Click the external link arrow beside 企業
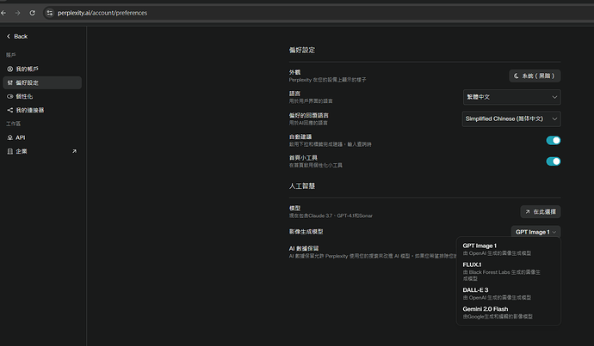This screenshot has height=346, width=594. [74, 151]
